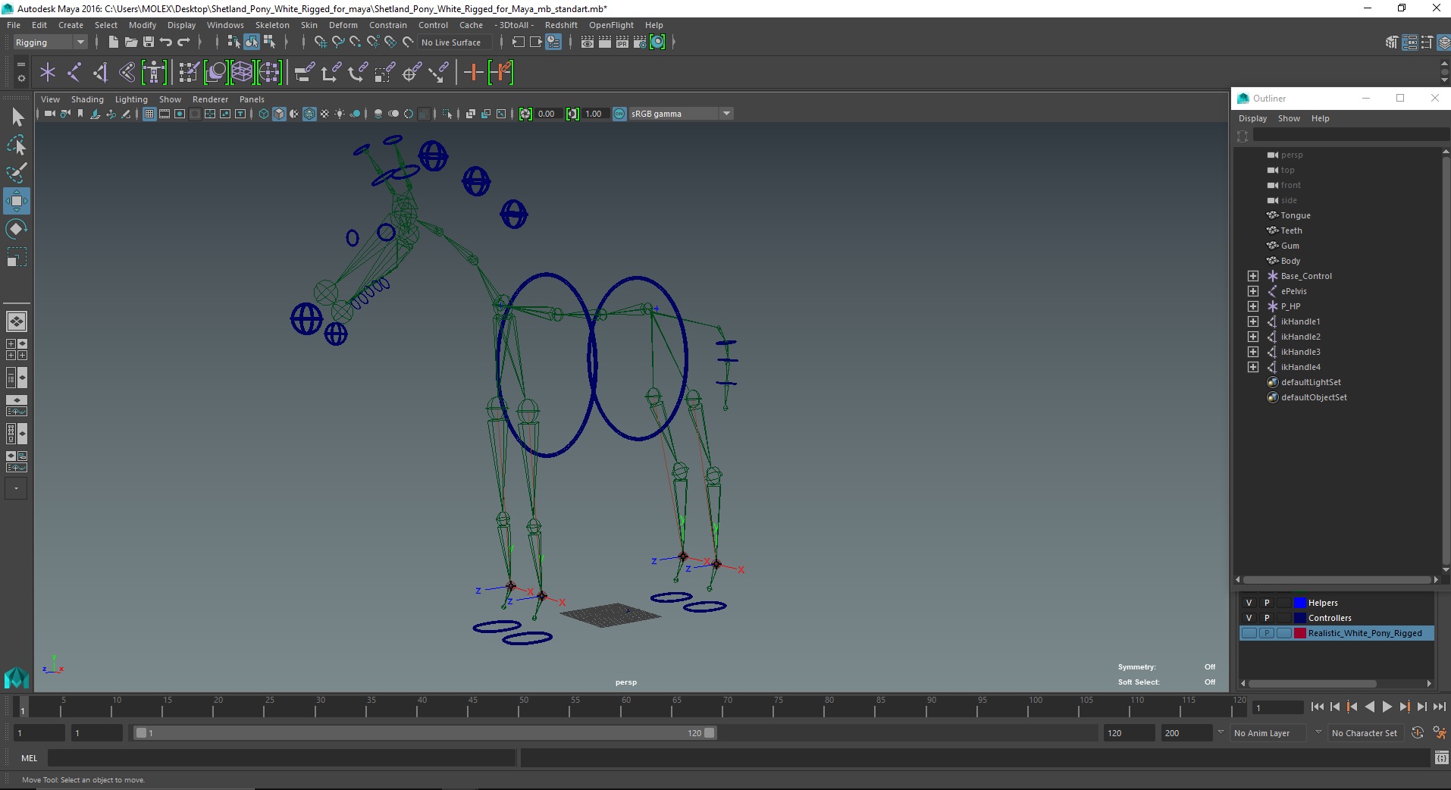
Task: Select the Create IK Handle tool
Action: point(101,73)
